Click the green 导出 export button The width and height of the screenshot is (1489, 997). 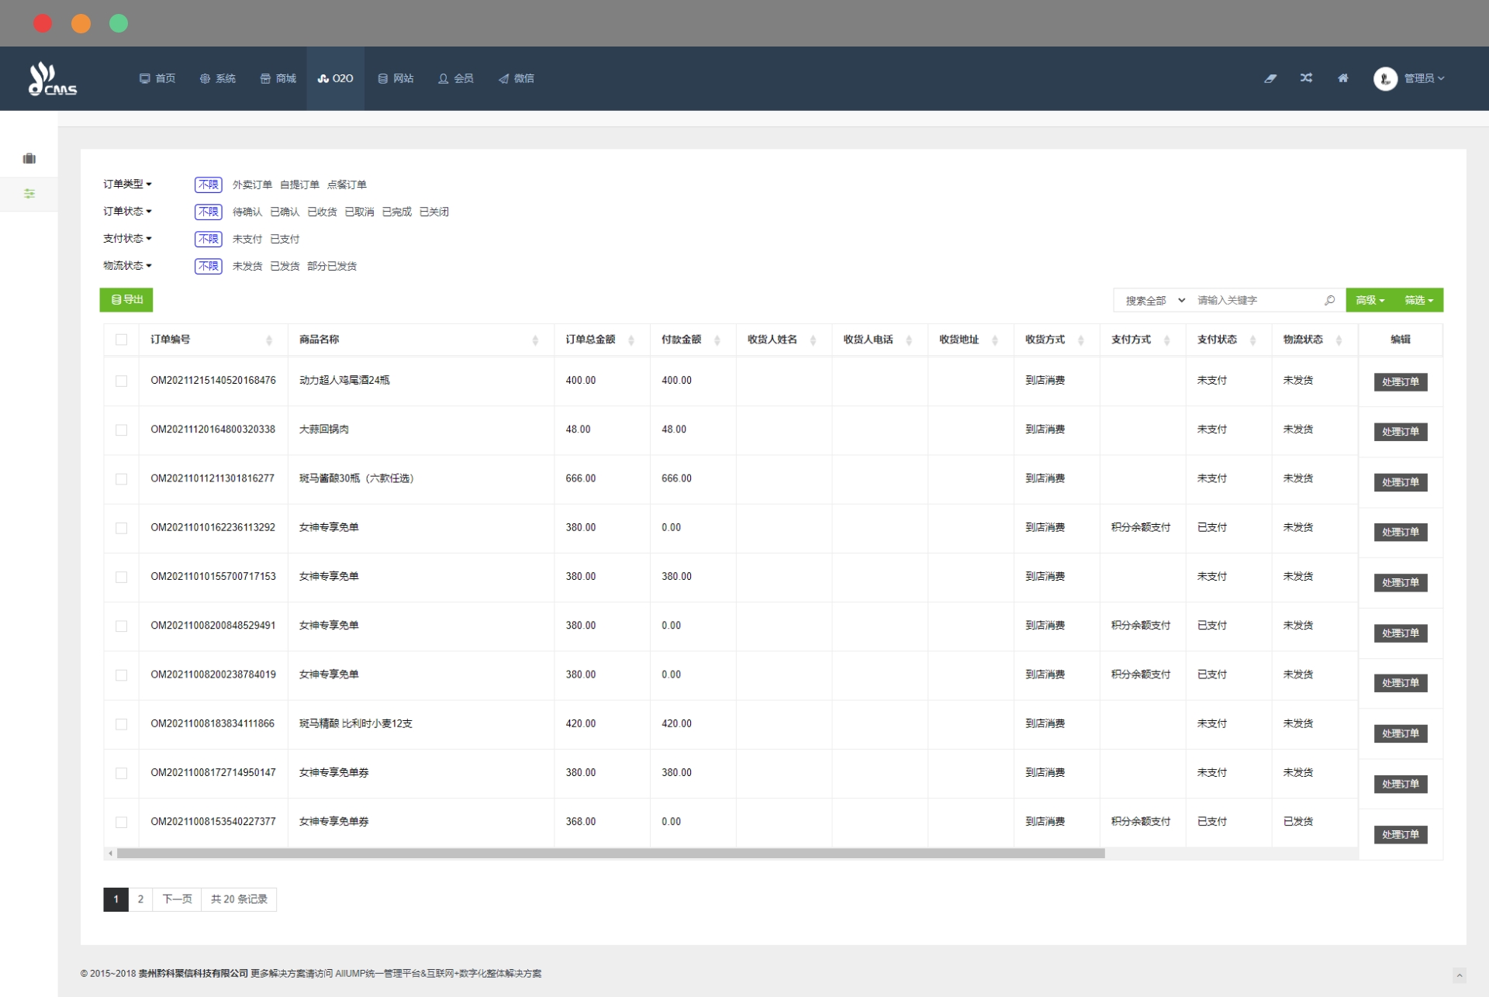click(126, 300)
